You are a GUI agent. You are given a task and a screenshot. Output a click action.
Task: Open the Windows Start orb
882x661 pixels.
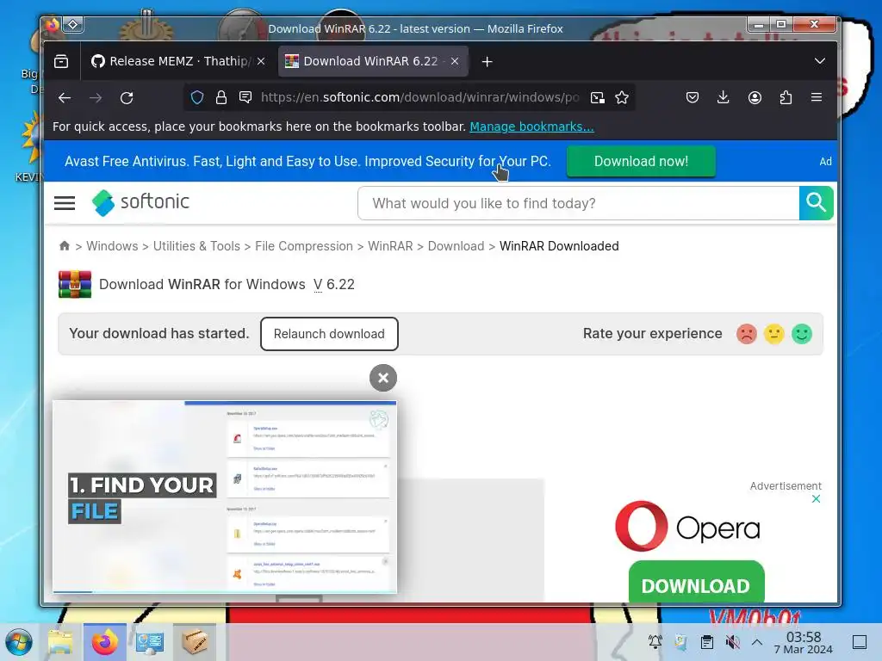[19, 642]
